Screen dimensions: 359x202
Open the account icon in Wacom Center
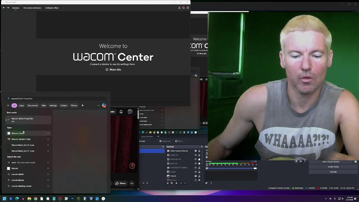click(x=179, y=8)
